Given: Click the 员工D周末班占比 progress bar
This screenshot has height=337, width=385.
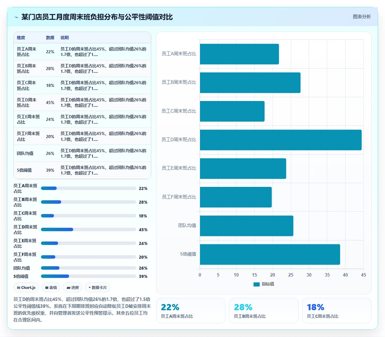Looking at the screenshot, I should coord(88,229).
